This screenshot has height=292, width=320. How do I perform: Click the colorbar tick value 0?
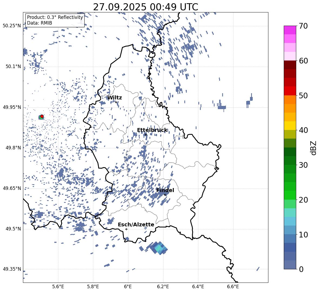[301, 269]
